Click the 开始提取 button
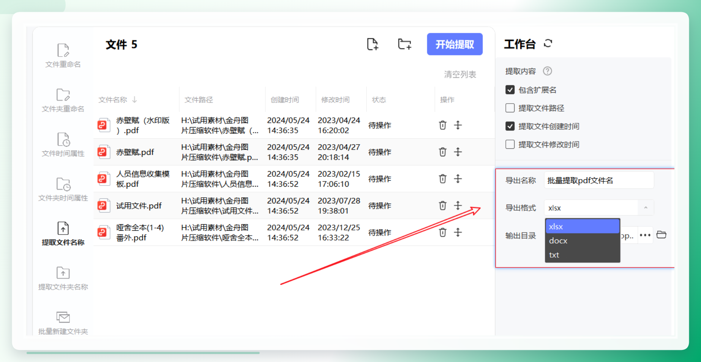Image resolution: width=701 pixels, height=362 pixels. tap(455, 44)
